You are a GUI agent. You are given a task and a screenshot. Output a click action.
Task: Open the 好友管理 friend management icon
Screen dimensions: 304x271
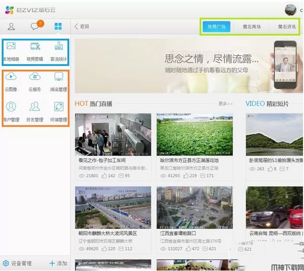point(35,111)
